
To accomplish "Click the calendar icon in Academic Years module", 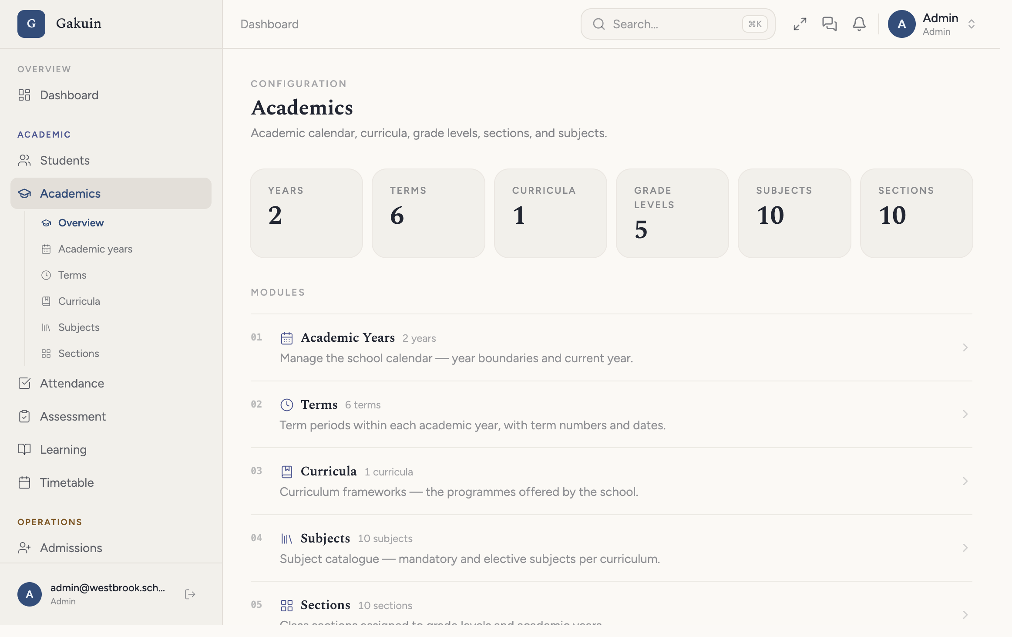I will pos(287,338).
